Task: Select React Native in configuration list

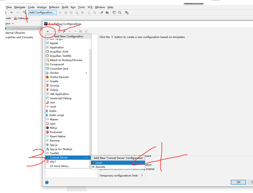Action: 68,136
